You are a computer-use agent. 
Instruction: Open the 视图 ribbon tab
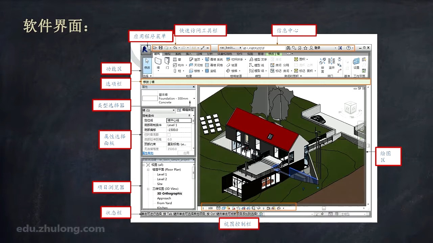pos(250,54)
